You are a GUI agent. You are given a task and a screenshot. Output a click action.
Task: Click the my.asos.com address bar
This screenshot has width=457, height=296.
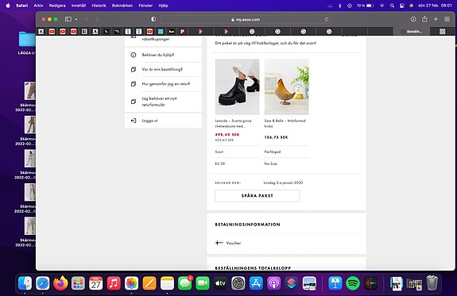(245, 20)
